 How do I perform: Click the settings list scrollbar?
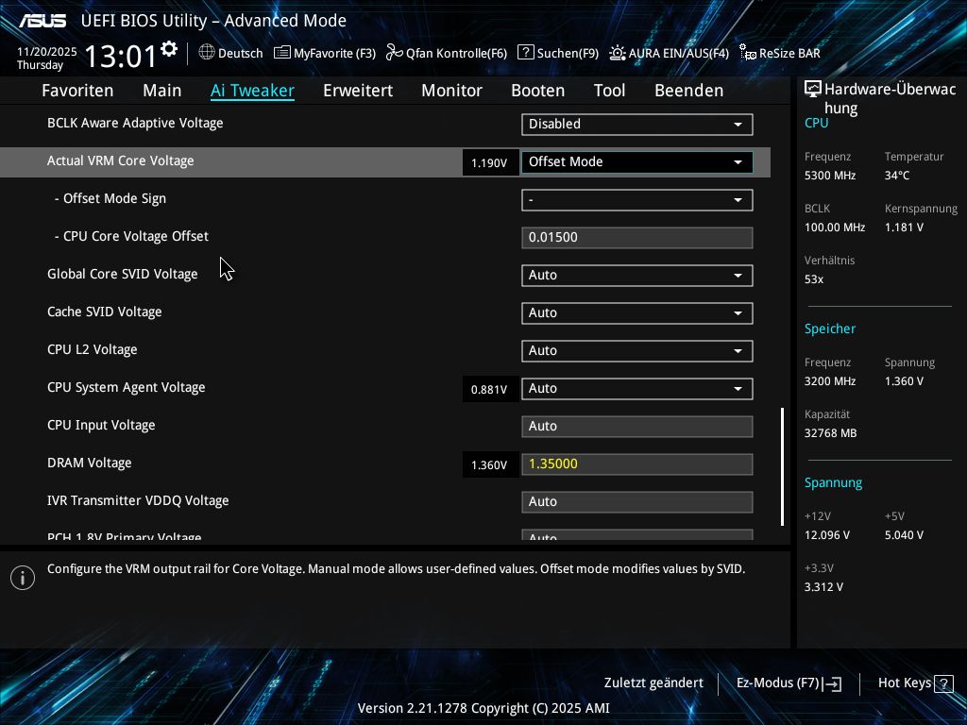pyautogui.click(x=782, y=466)
